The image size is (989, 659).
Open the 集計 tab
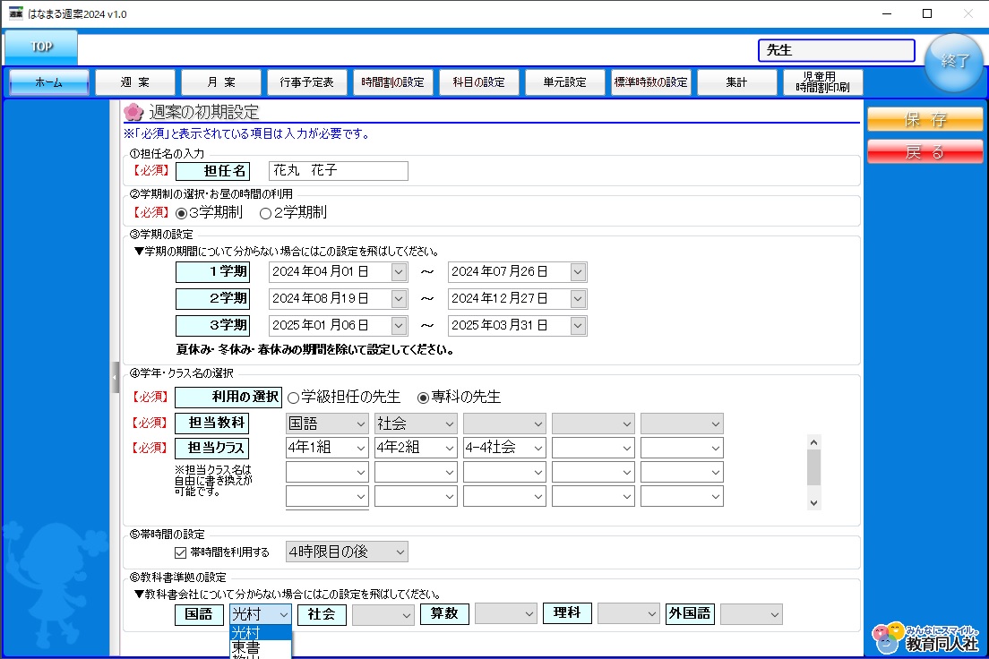[736, 82]
